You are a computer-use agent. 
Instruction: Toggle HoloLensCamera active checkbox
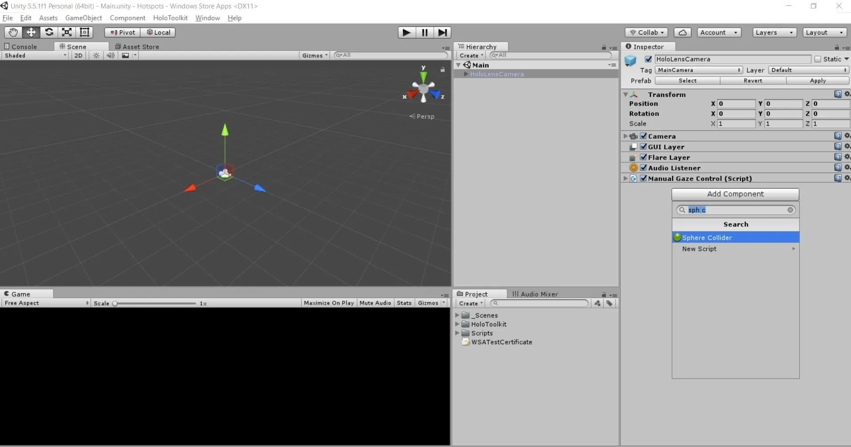tap(649, 59)
